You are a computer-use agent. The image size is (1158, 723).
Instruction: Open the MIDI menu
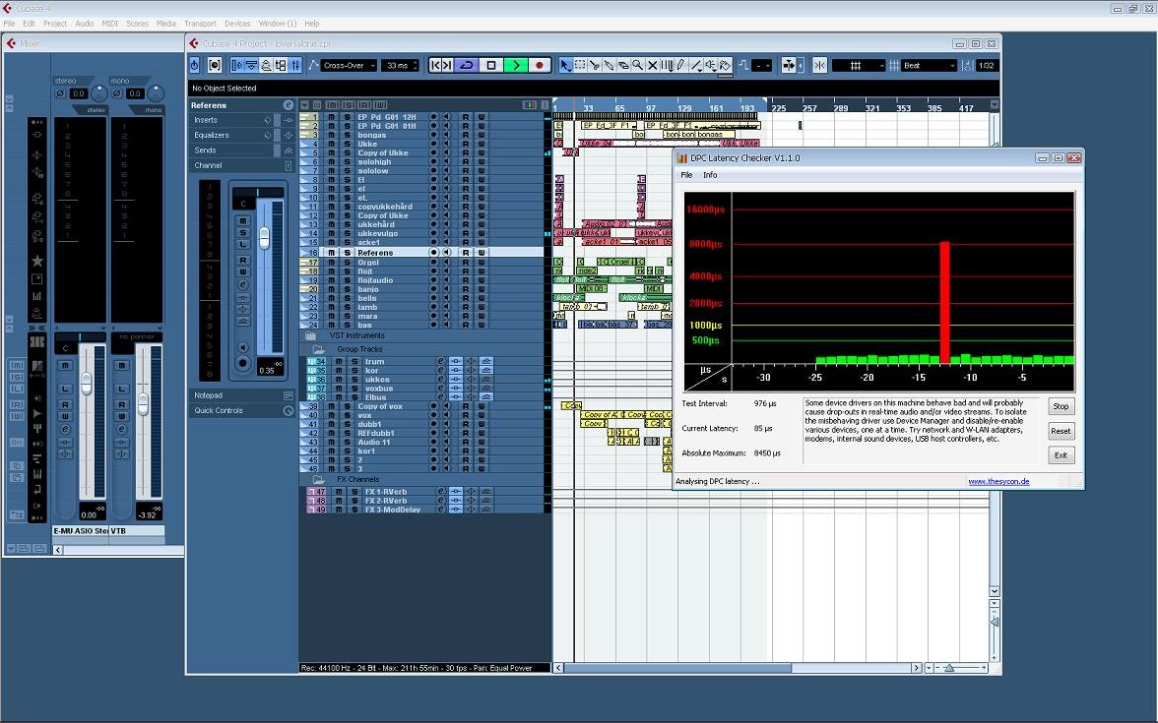pos(110,24)
